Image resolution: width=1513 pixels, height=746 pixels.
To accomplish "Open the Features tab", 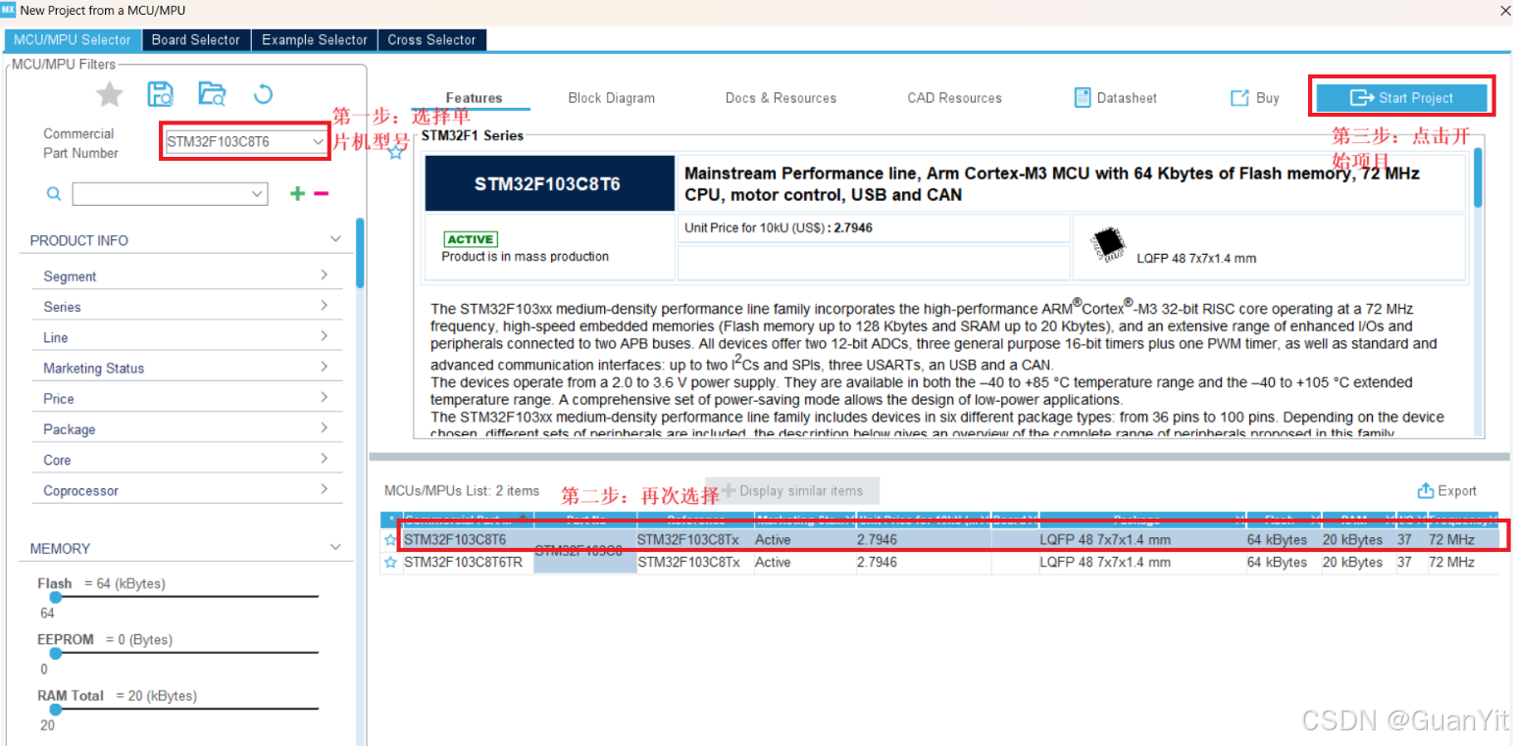I will coord(475,98).
